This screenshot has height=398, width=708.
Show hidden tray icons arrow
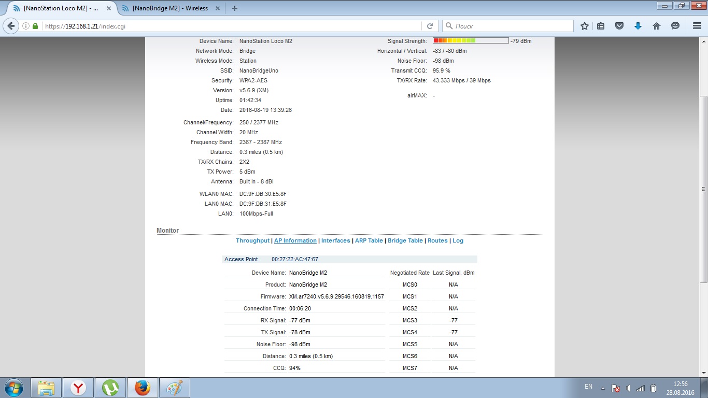click(603, 388)
